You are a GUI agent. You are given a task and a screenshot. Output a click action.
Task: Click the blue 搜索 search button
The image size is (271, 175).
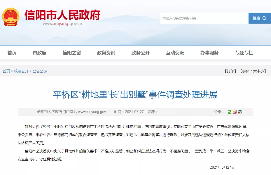259,18
